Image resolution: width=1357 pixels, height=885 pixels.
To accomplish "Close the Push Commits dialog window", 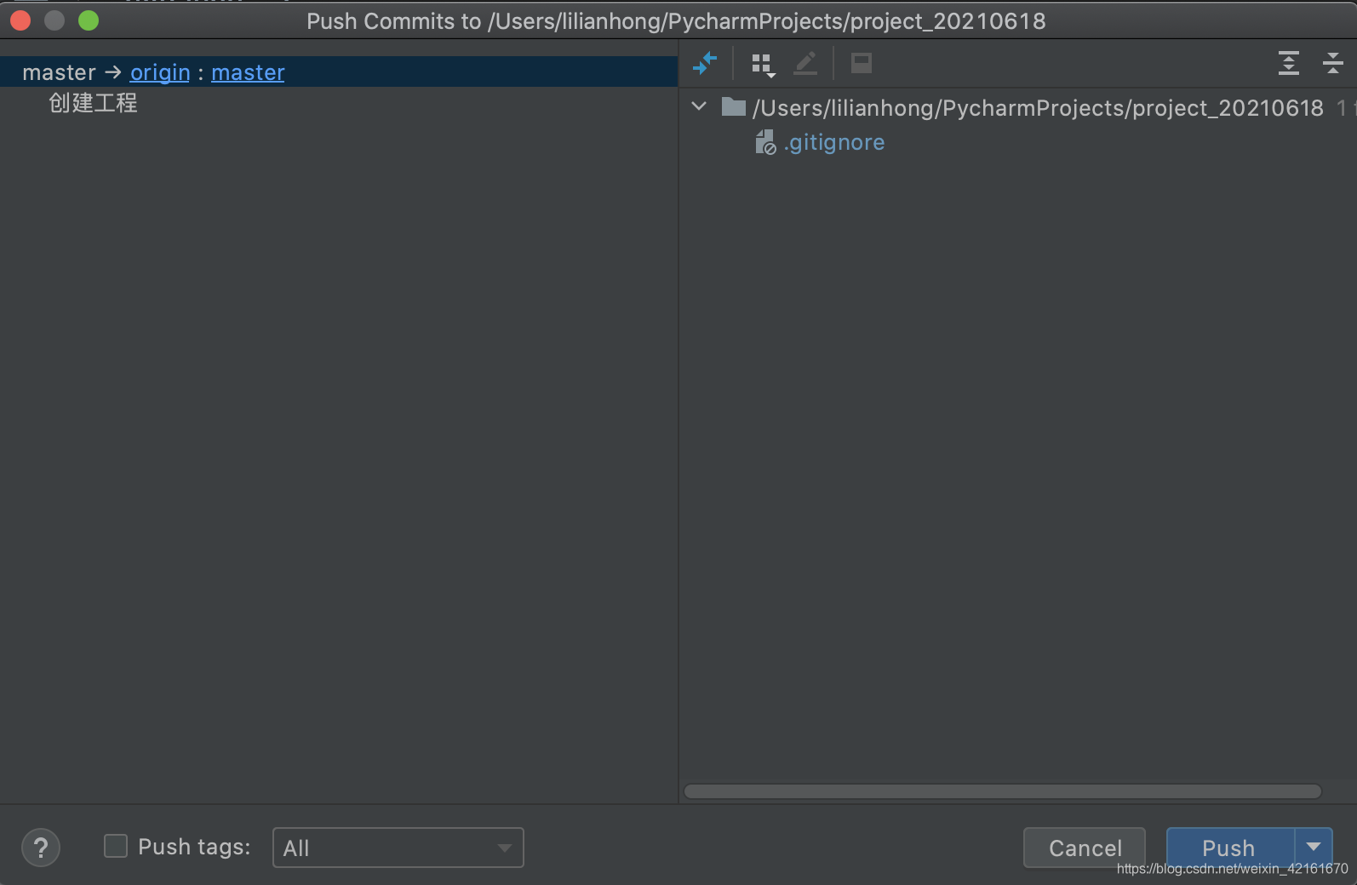I will click(x=20, y=20).
